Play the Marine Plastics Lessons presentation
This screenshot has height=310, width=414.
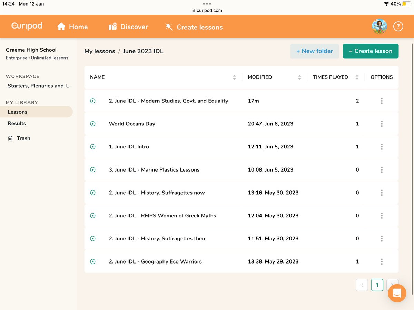coord(92,169)
